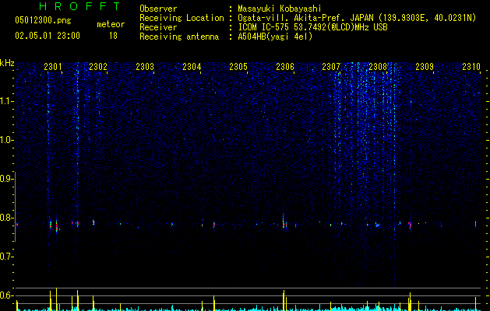Select the filename 05012300.png
This screenshot has height=311, width=490.
pos(43,21)
